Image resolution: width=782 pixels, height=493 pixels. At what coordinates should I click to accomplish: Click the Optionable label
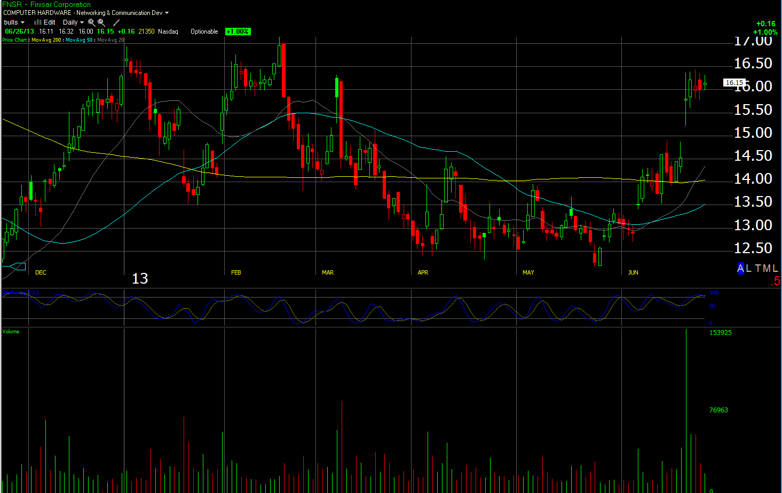coord(204,32)
